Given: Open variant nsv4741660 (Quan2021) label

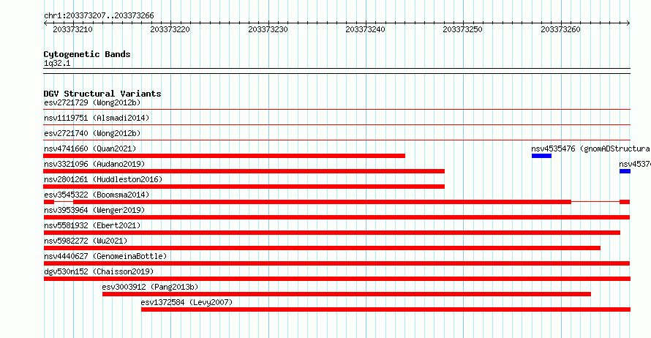Looking at the screenshot, I should click(x=90, y=149).
